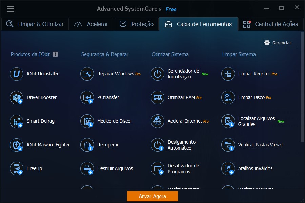Viewport: 305px width, 203px height.
Task: Click the Recuperar trash icon
Action: (87, 145)
